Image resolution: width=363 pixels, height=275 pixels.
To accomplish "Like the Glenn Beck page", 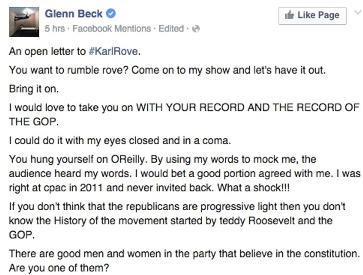I will [312, 15].
